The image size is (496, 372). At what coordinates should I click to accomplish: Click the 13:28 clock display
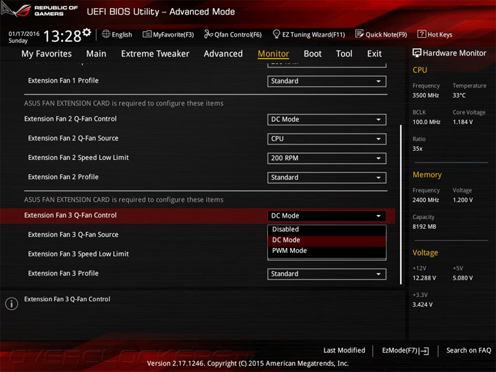coord(62,36)
